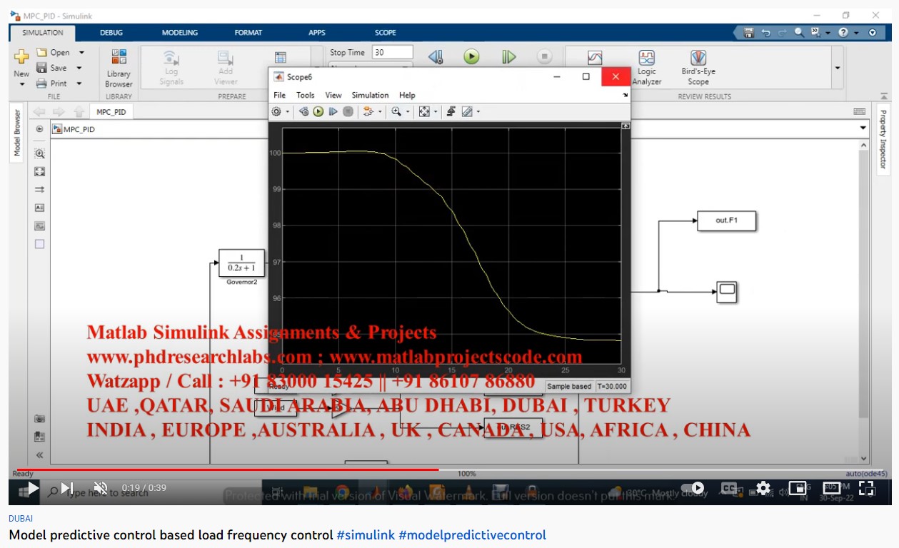Click the DUBAI location link
The image size is (899, 548).
pyautogui.click(x=21, y=519)
